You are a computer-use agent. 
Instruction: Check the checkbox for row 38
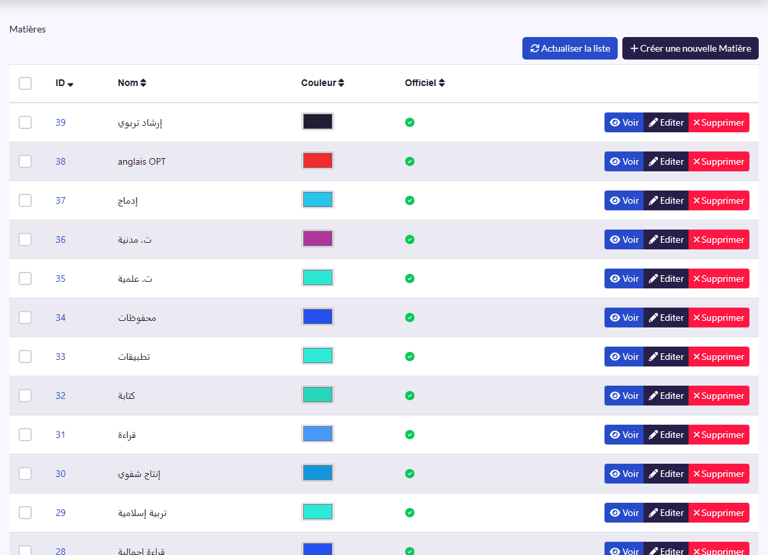tap(25, 161)
